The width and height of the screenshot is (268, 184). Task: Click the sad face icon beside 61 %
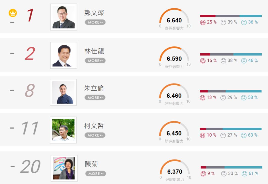tap(244, 174)
